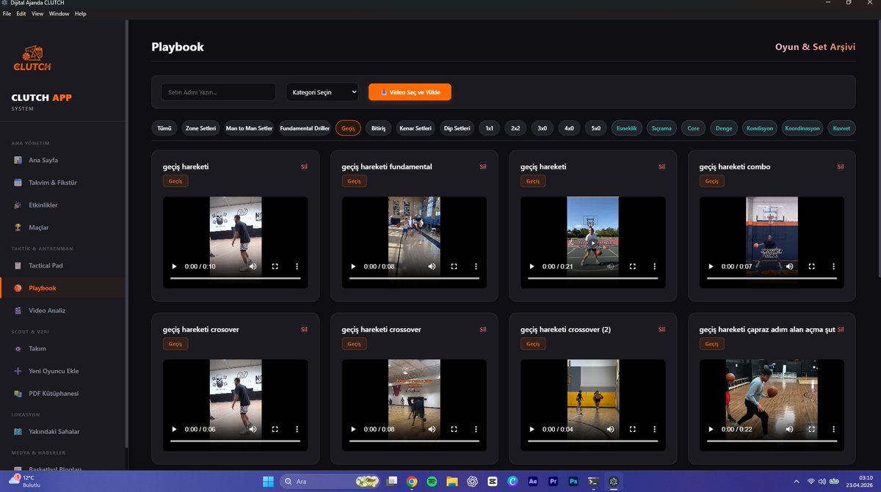The width and height of the screenshot is (881, 492).
Task: Click the Video Seç ve Yükle button
Action: point(410,92)
